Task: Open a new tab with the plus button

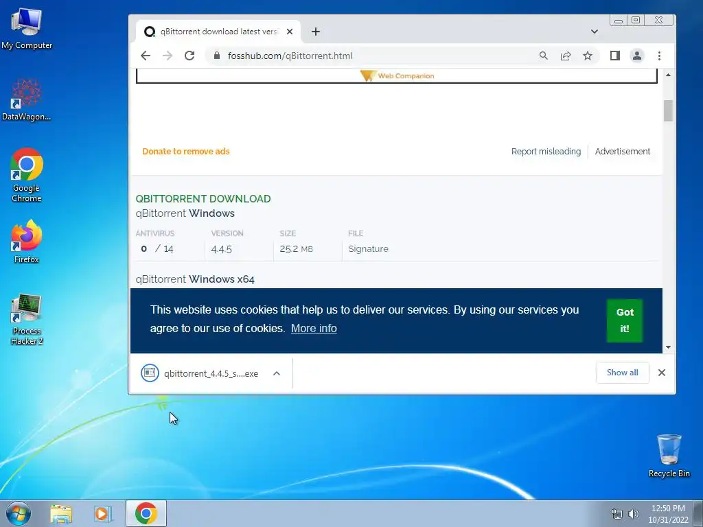Action: (316, 32)
